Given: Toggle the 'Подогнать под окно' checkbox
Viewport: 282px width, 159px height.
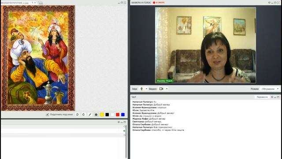Looking at the screenshot, I should (x=47, y=114).
